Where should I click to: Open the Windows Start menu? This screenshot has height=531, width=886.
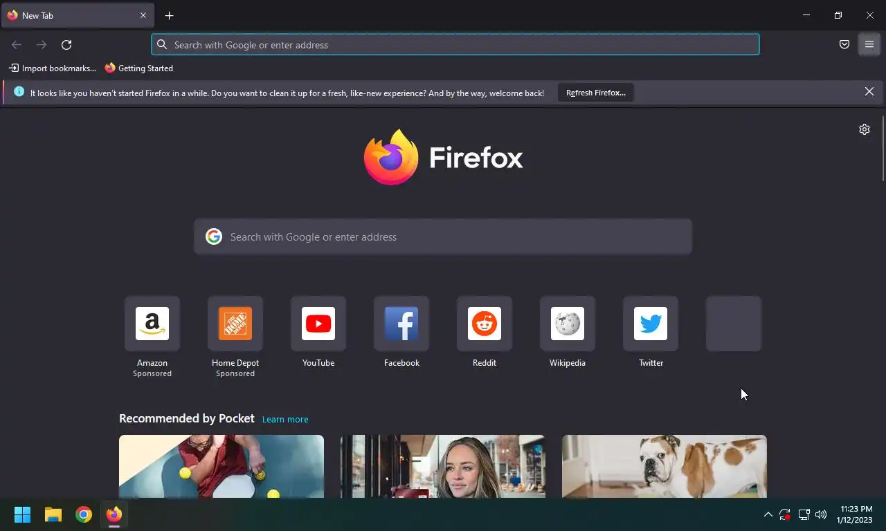(x=23, y=514)
